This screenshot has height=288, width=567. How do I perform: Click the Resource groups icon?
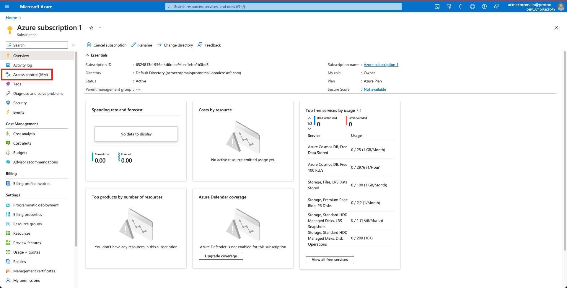click(x=8, y=224)
